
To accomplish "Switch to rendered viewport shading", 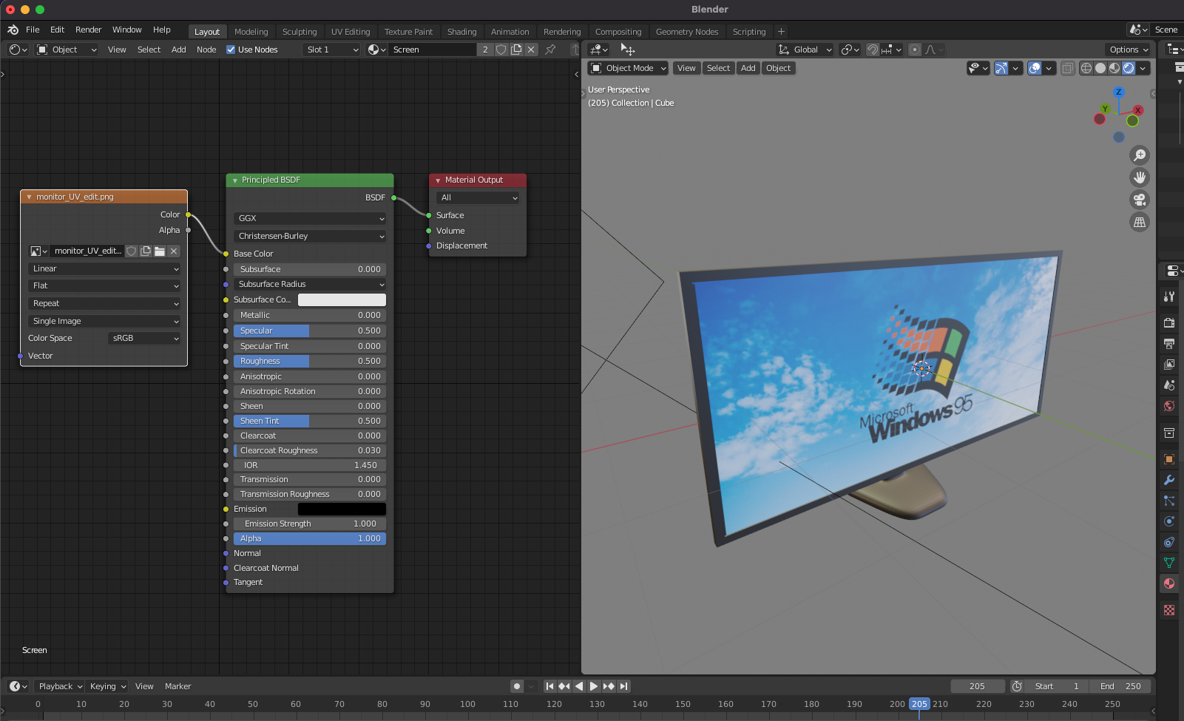I will [1129, 68].
